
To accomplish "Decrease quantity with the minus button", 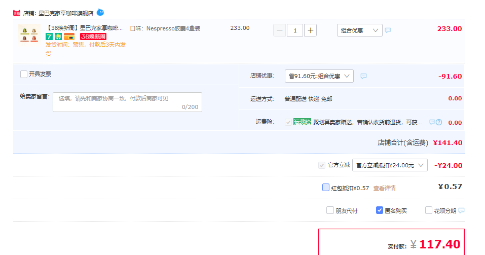I will click(x=279, y=30).
